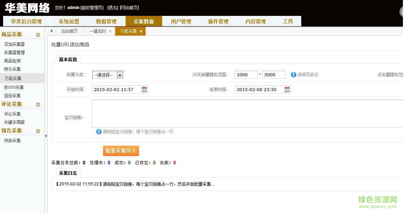
Task: Open the 系统设置 top menu
Action: tap(69, 21)
